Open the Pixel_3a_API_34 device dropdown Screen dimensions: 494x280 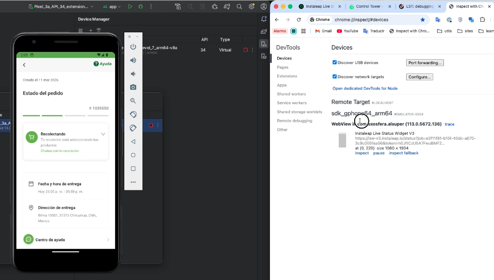coord(61,6)
